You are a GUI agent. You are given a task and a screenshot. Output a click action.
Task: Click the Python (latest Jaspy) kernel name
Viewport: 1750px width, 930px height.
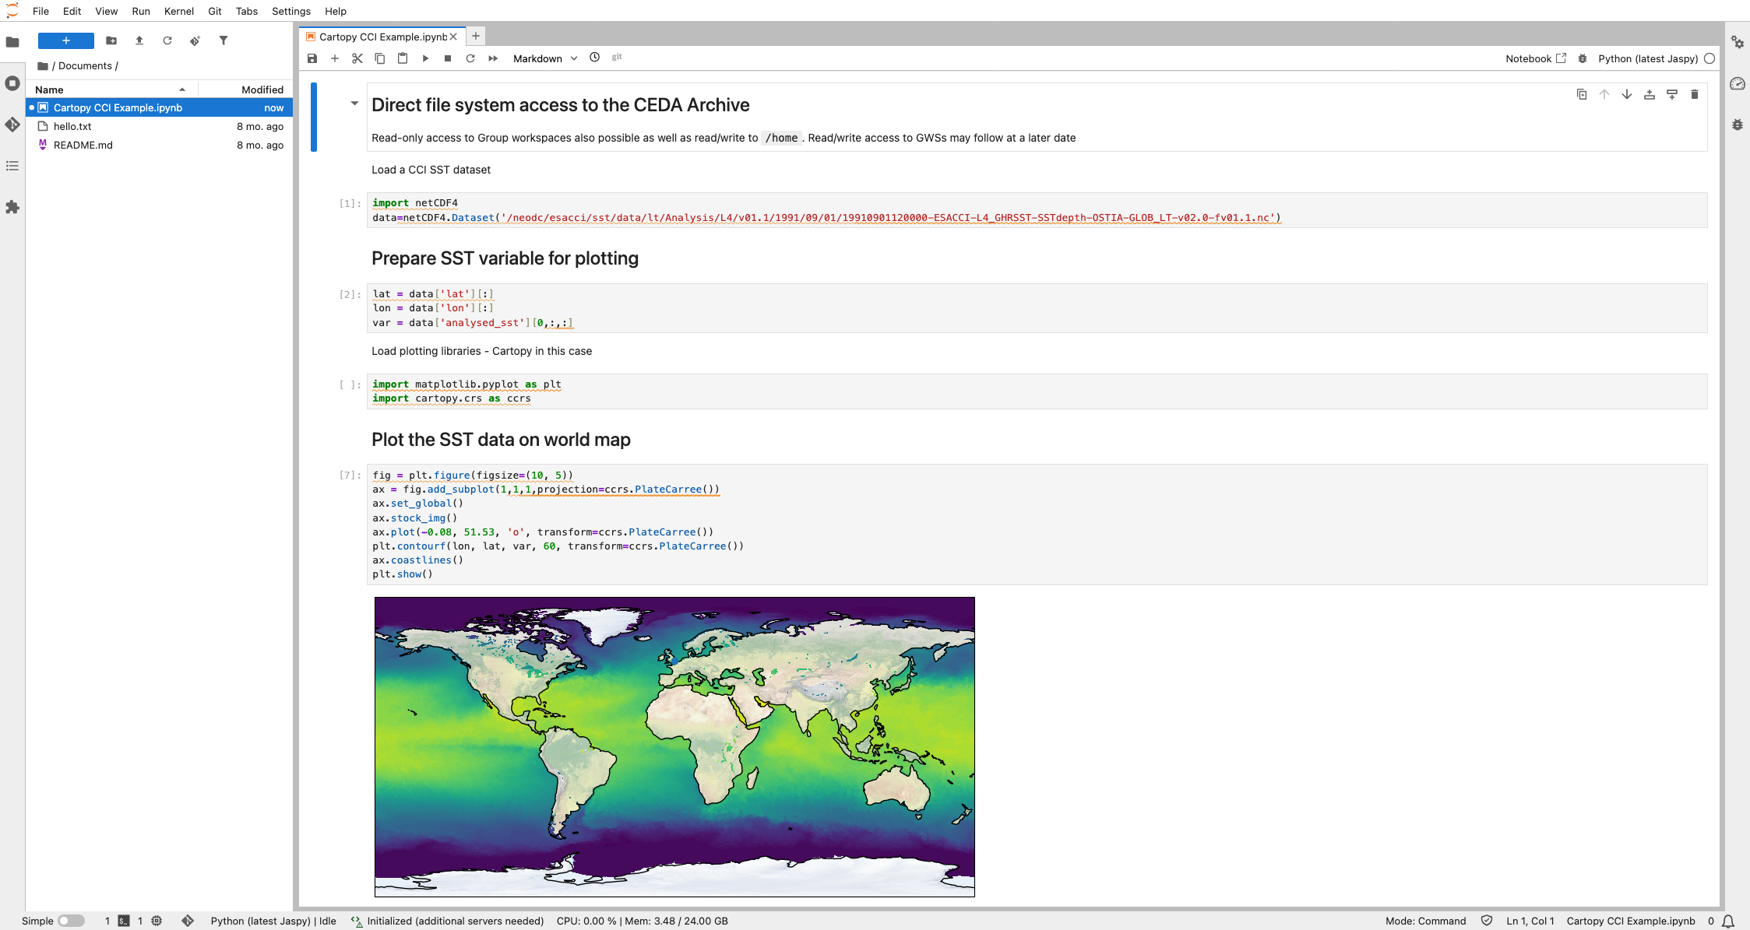coord(1648,58)
